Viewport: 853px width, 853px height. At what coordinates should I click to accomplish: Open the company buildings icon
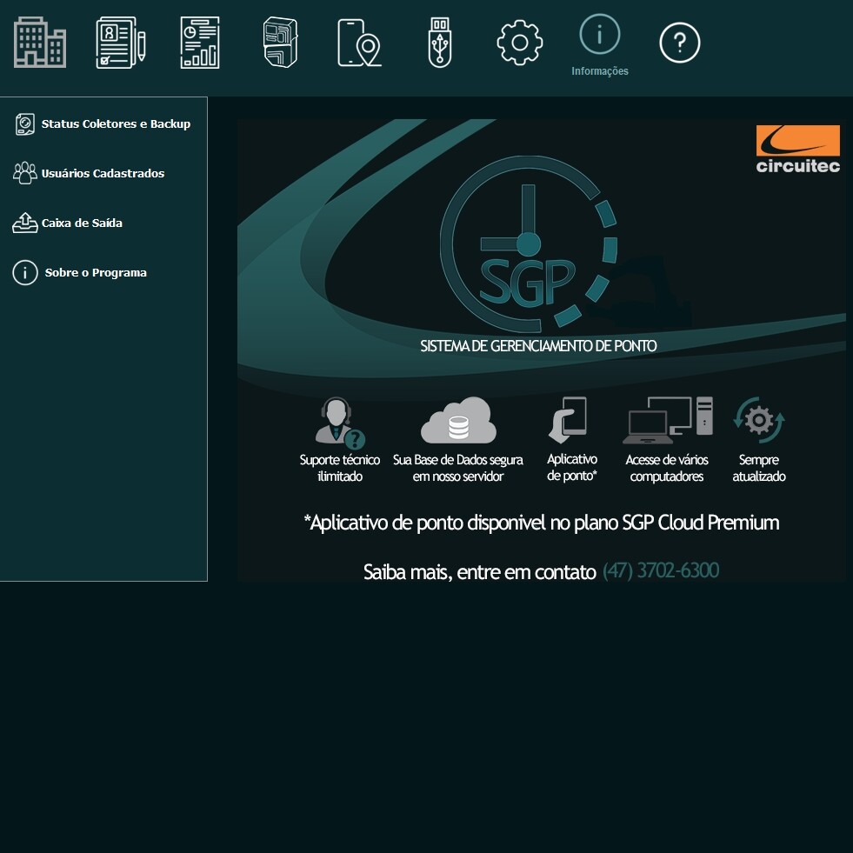coord(40,43)
